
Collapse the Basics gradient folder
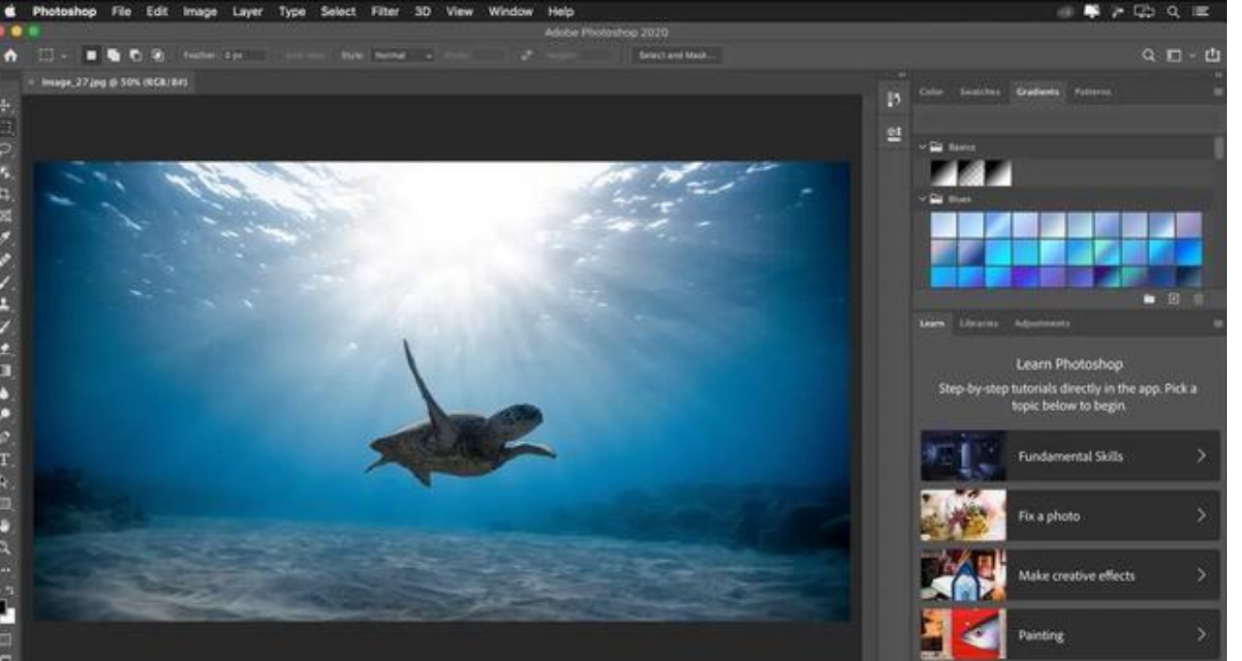(x=923, y=147)
